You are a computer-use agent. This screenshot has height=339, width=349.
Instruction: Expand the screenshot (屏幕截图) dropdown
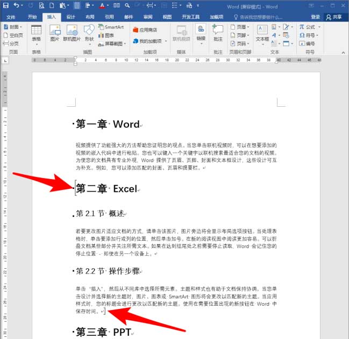(x=125, y=44)
